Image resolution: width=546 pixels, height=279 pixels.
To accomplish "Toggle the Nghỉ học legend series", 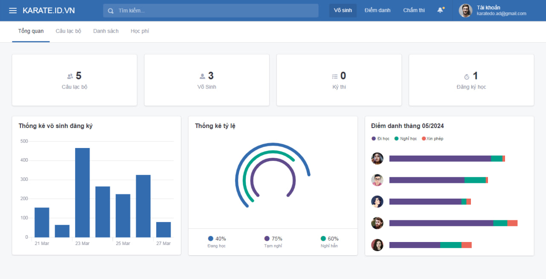I will pos(406,139).
